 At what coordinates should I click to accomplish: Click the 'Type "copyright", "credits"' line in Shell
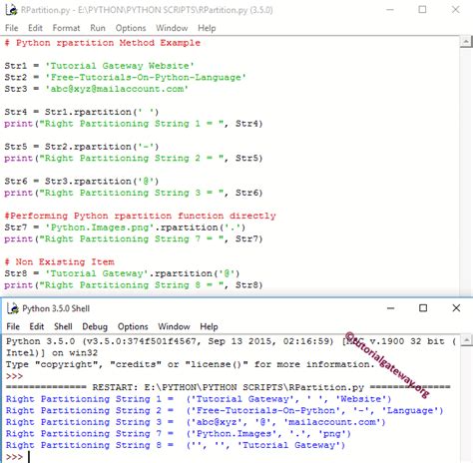click(190, 364)
